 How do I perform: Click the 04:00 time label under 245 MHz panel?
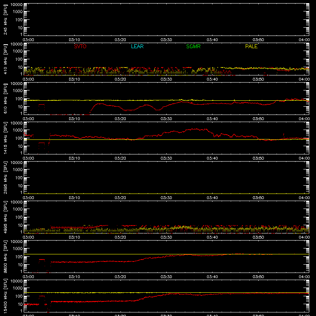pos(304,40)
